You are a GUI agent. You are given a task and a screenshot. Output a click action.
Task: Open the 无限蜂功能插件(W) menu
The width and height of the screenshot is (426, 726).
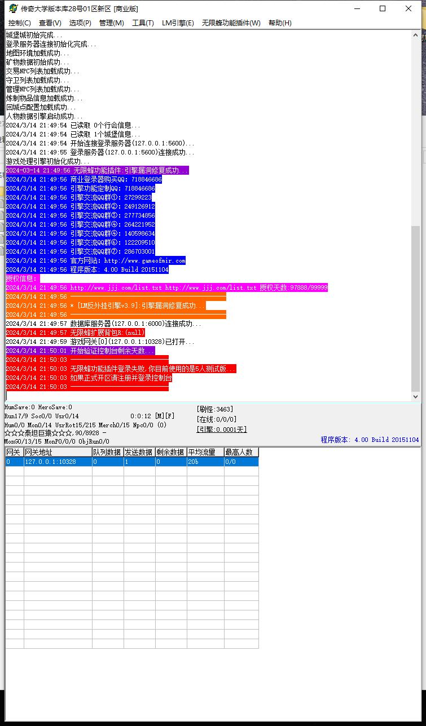coord(231,23)
